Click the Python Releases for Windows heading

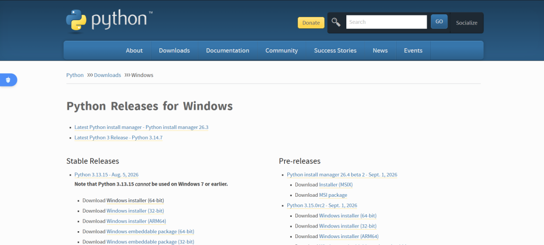149,106
